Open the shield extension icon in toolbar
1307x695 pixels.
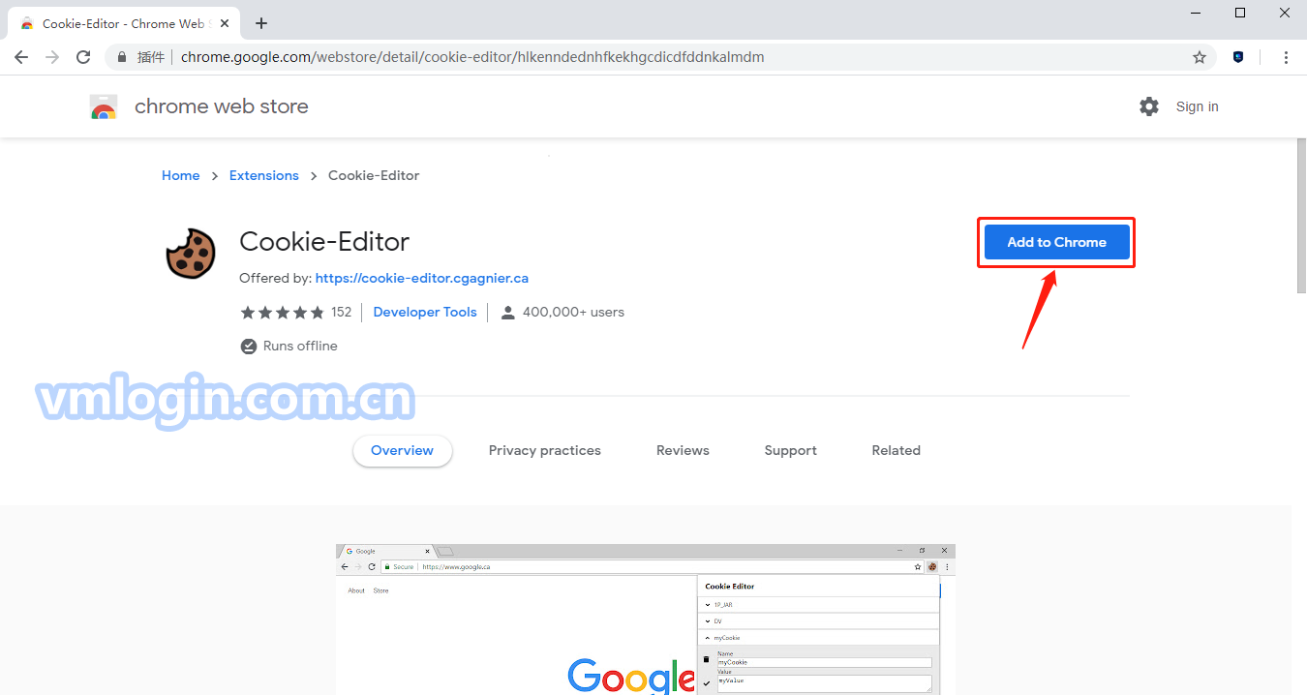pos(1238,57)
